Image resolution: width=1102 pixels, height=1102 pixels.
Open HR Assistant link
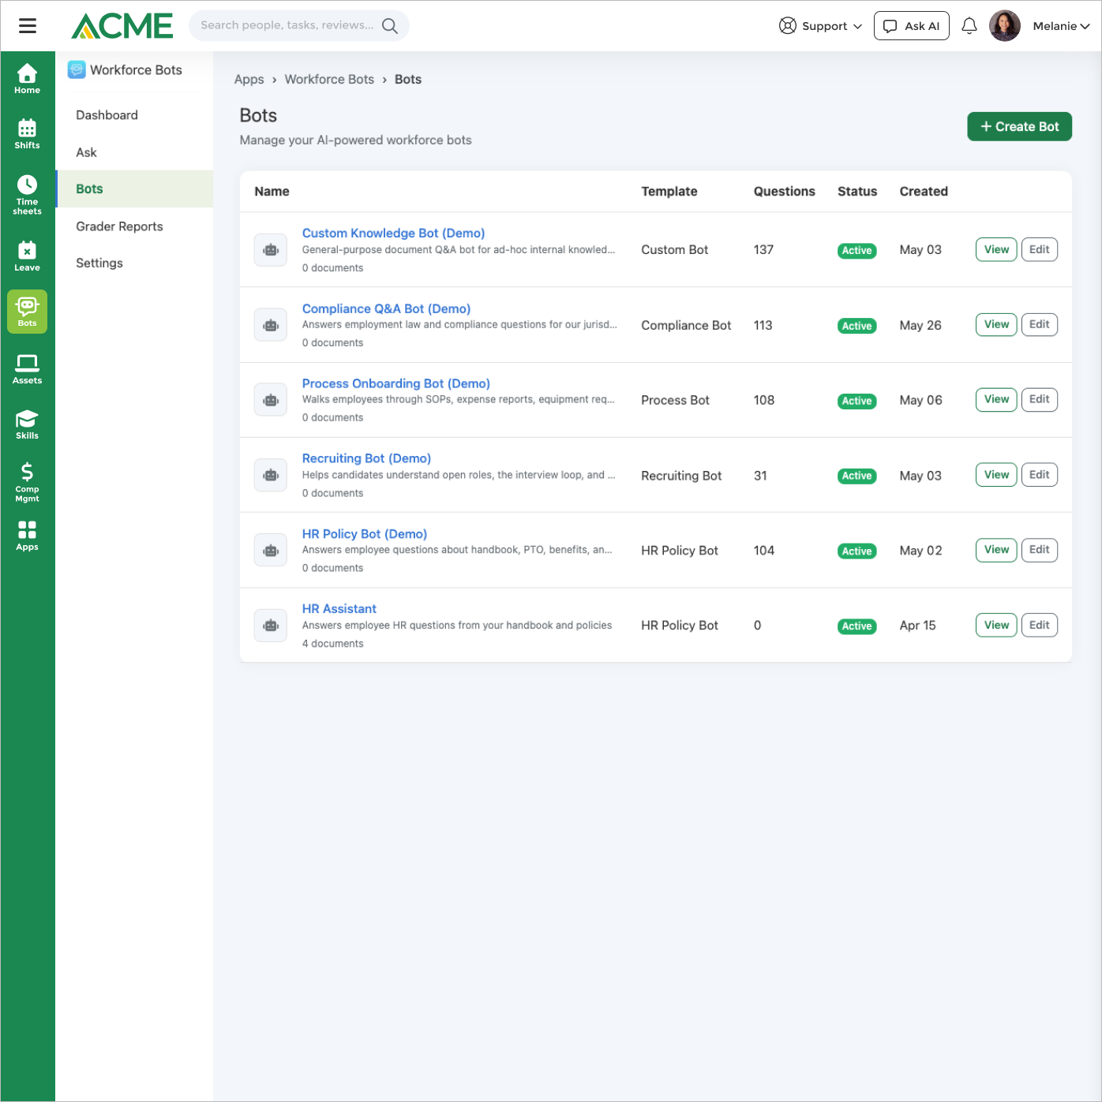click(339, 609)
